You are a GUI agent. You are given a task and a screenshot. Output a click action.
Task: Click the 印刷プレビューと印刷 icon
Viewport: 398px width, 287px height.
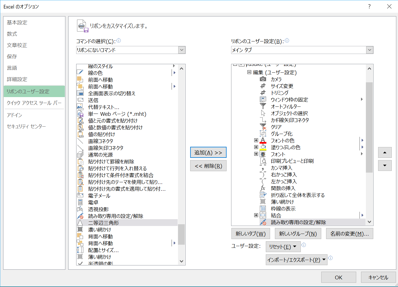tap(263, 161)
